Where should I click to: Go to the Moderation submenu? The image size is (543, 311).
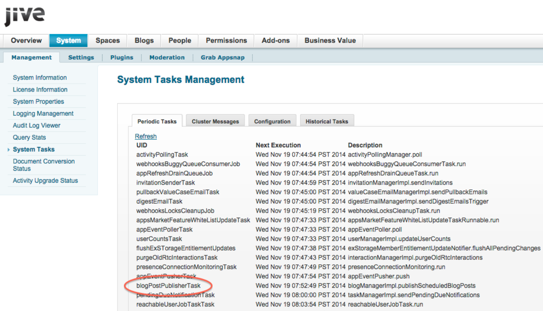[x=167, y=57]
